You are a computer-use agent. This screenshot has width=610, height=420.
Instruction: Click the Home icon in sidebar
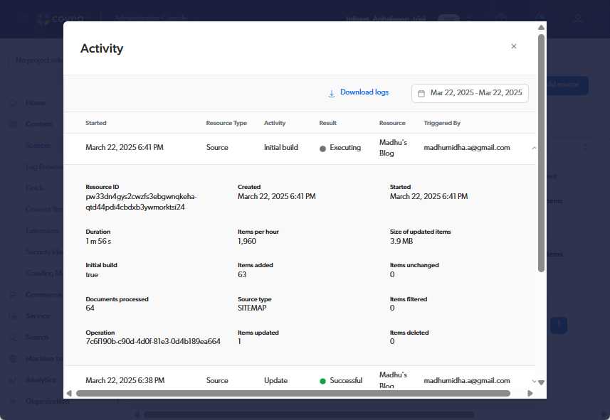[13, 103]
